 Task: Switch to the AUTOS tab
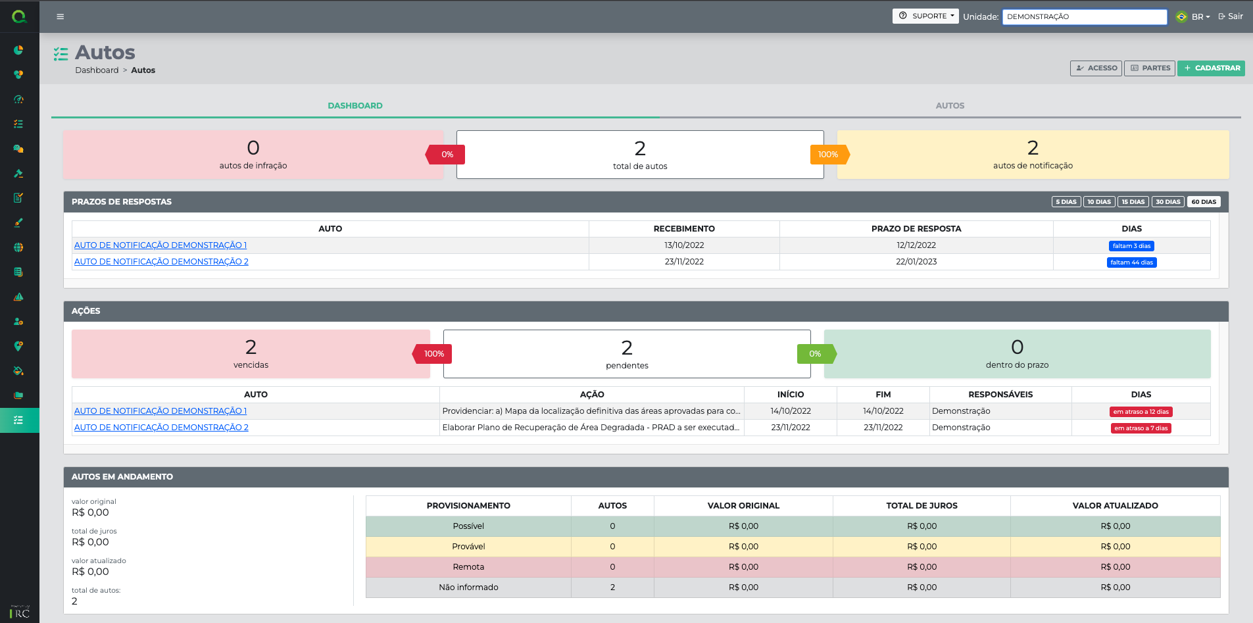(950, 105)
